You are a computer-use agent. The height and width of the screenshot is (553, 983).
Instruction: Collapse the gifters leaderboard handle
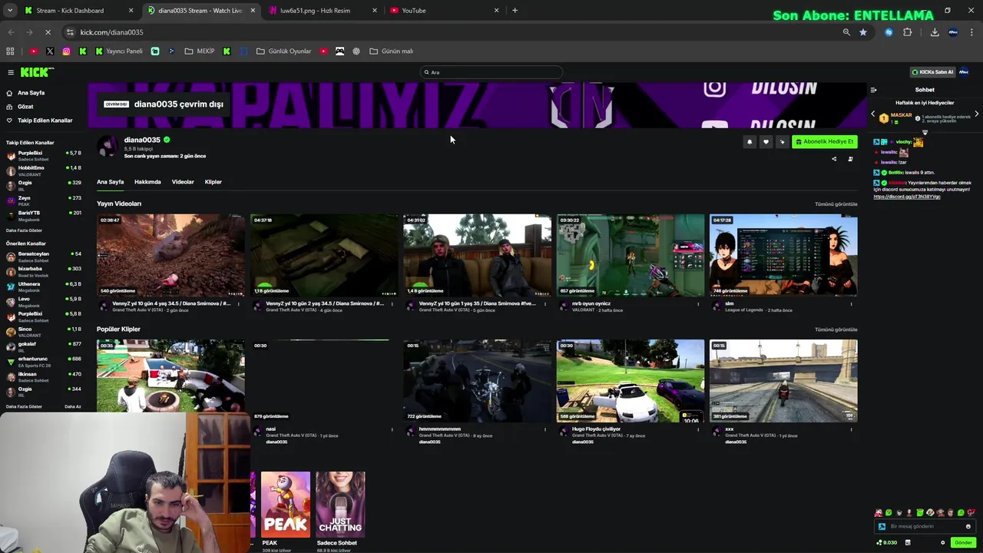click(x=925, y=132)
